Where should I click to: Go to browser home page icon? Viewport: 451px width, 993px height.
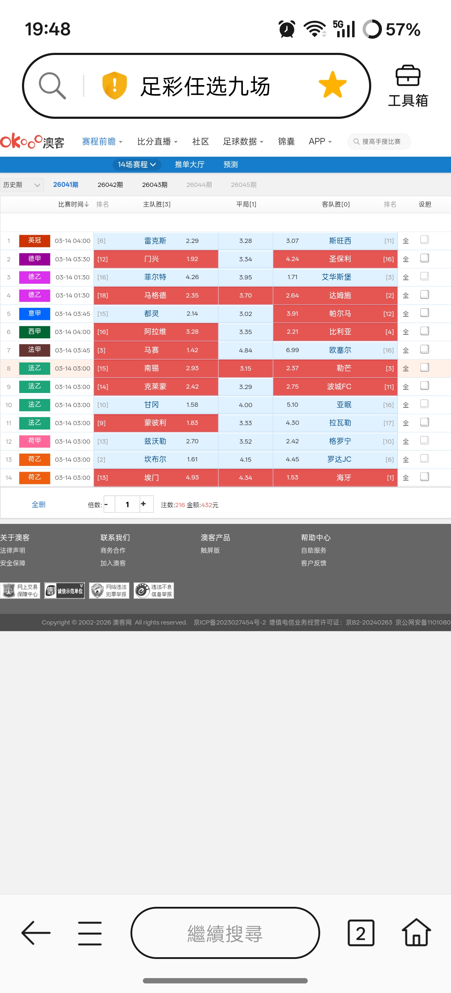(x=416, y=933)
